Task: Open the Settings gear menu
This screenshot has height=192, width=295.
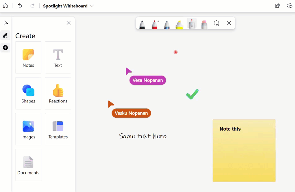Action: [x=289, y=6]
